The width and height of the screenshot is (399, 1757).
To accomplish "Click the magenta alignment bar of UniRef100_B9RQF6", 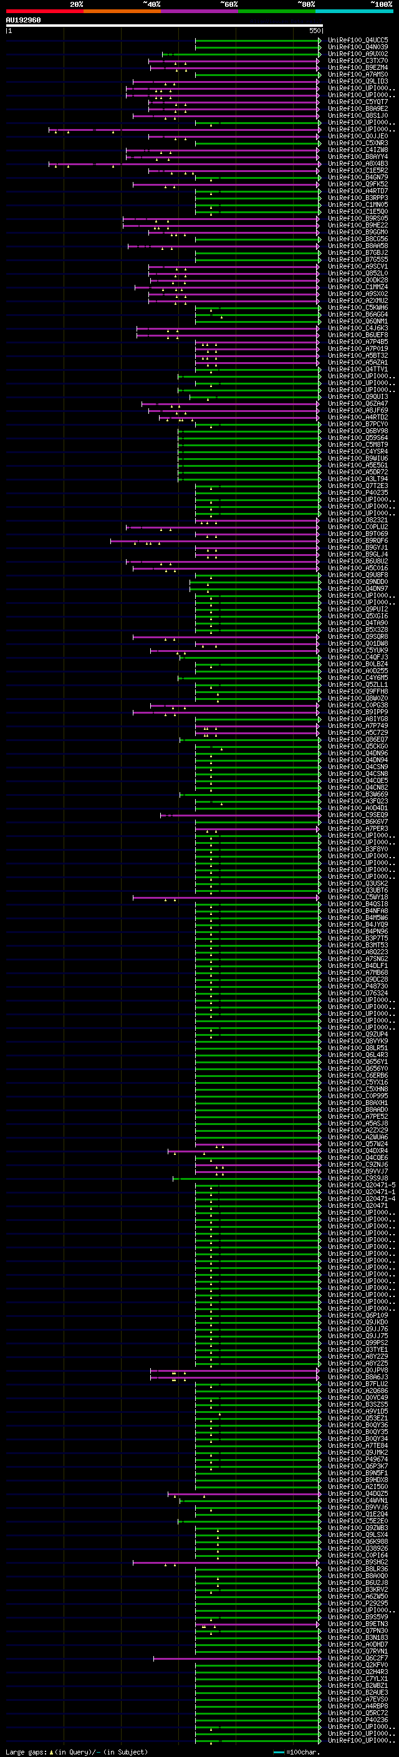I will [x=215, y=541].
